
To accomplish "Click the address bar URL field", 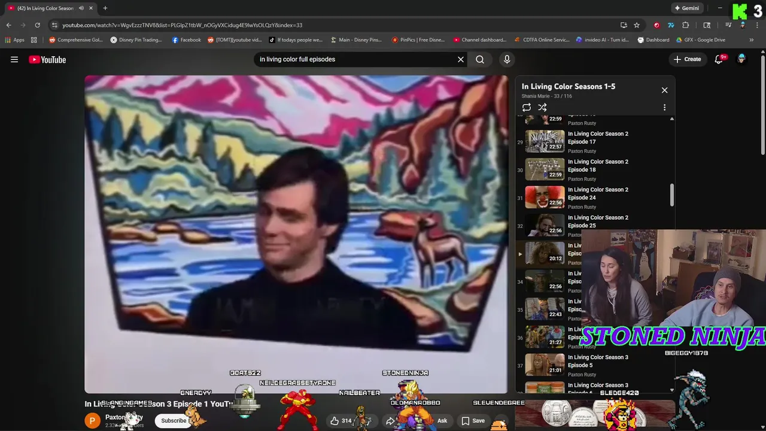I will click(x=335, y=25).
